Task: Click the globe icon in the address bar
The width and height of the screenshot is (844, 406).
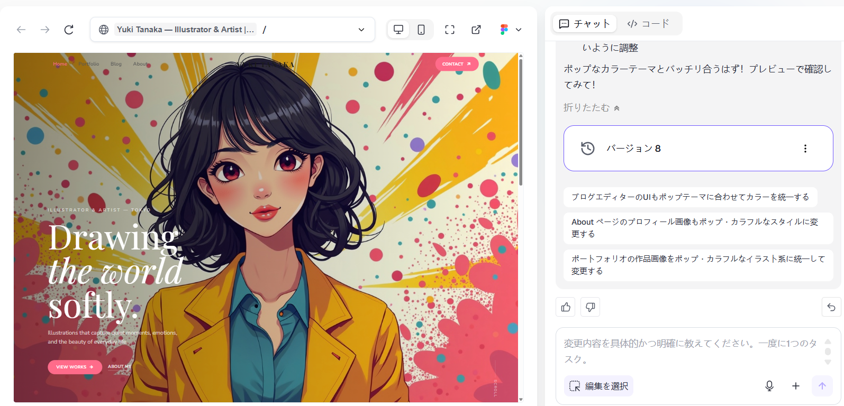Action: coord(104,30)
